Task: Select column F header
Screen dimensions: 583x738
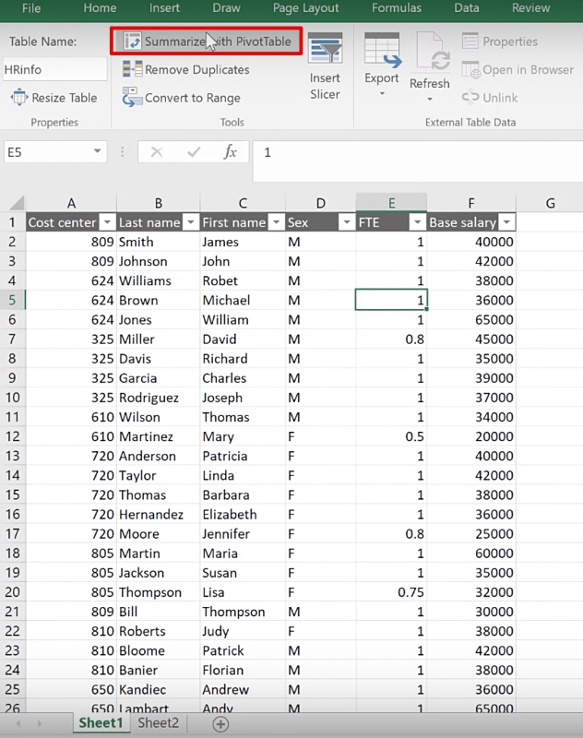Action: pos(471,203)
